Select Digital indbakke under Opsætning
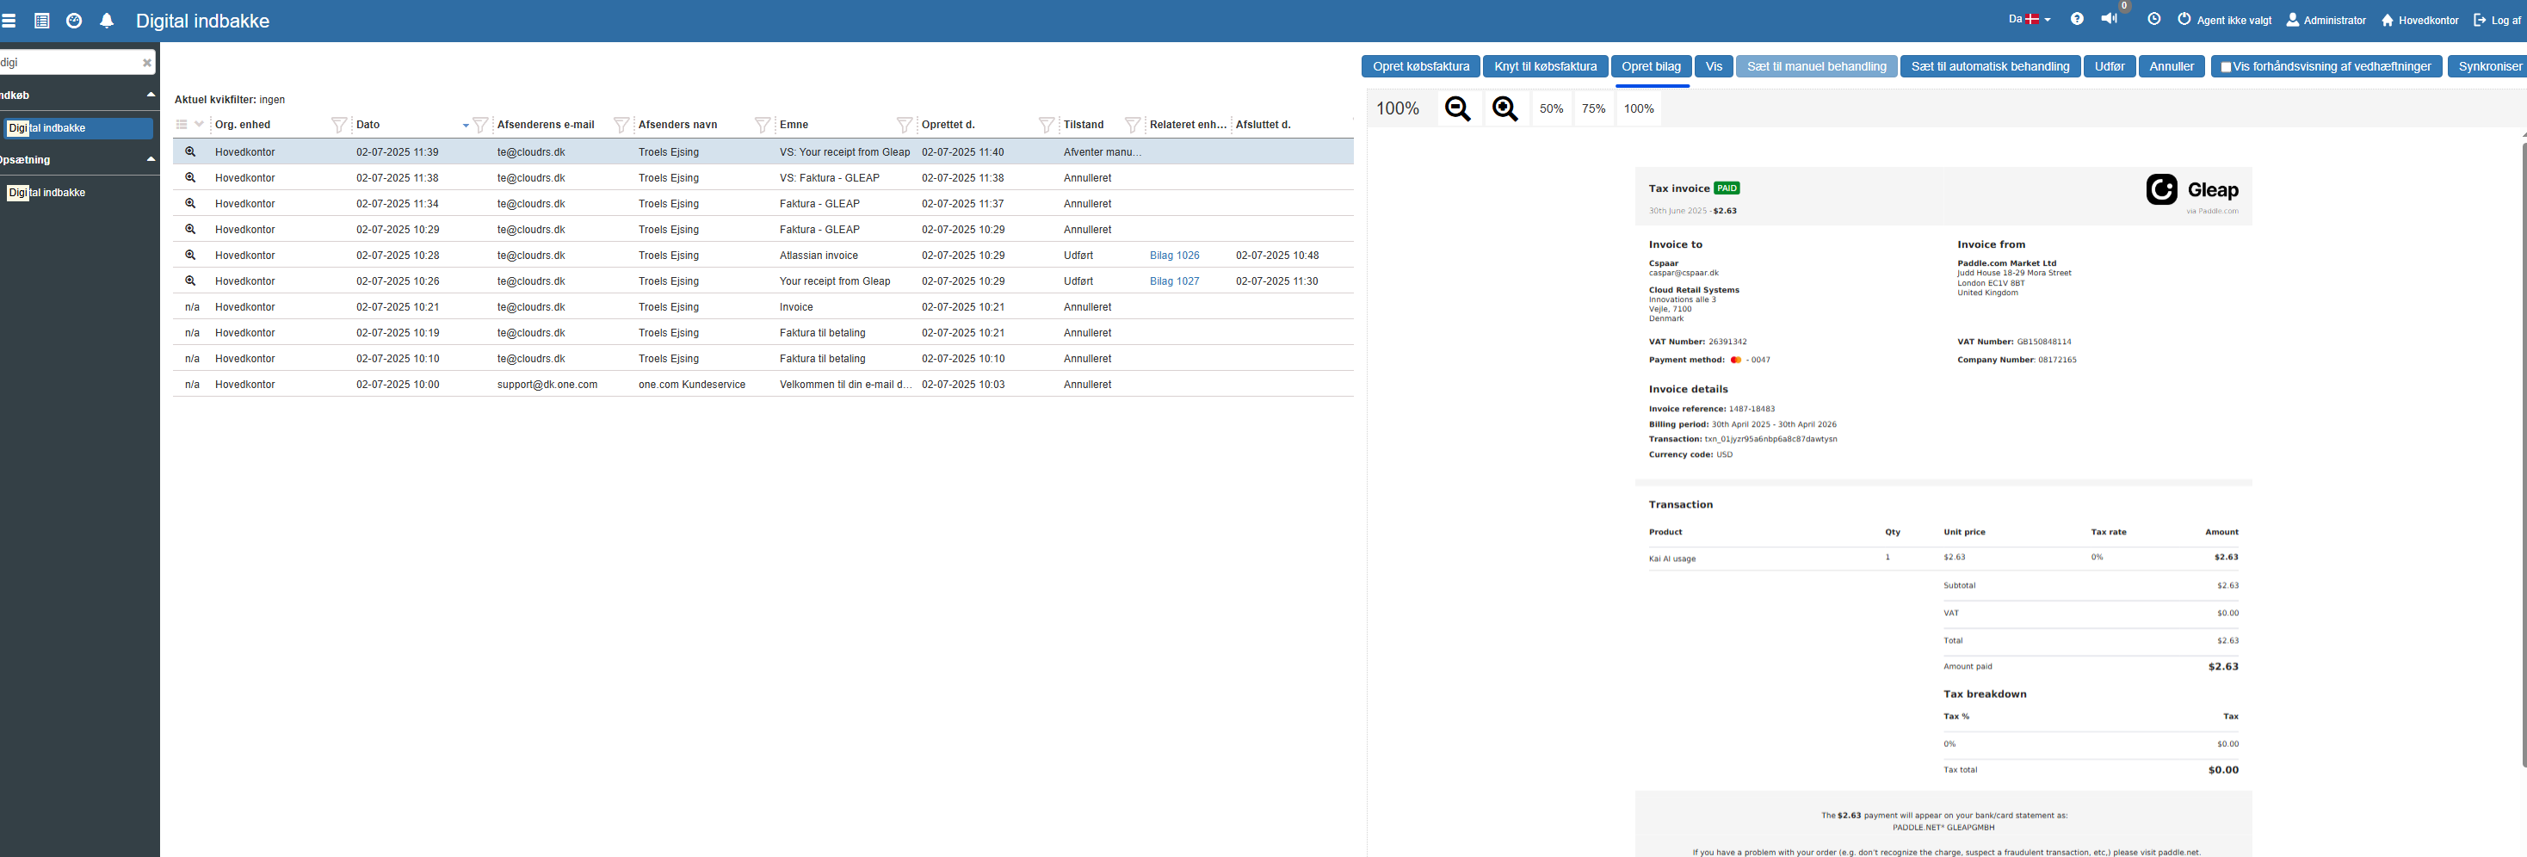The width and height of the screenshot is (2527, 857). (x=47, y=192)
